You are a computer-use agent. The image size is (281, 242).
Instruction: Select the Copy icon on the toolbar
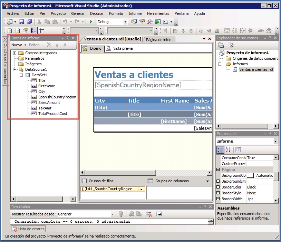47,21
